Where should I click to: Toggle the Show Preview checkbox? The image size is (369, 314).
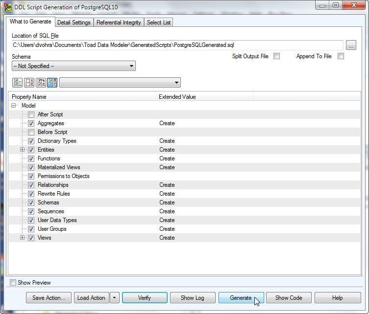13,283
